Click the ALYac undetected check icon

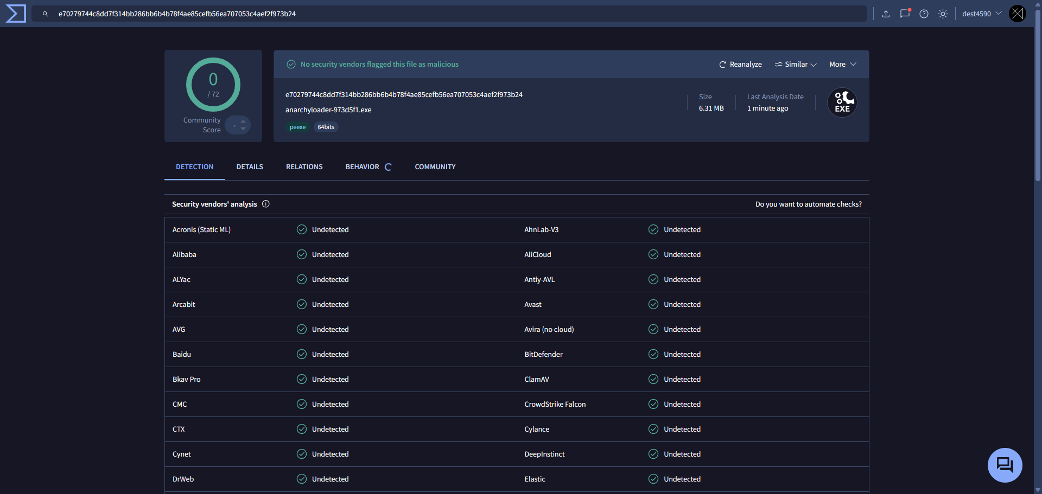[302, 279]
